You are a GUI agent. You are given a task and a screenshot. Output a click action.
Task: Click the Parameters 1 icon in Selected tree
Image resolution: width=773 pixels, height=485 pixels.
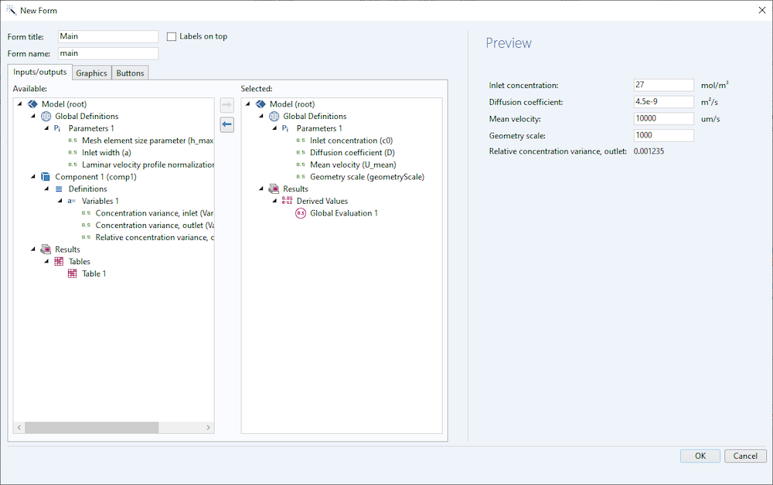[285, 128]
